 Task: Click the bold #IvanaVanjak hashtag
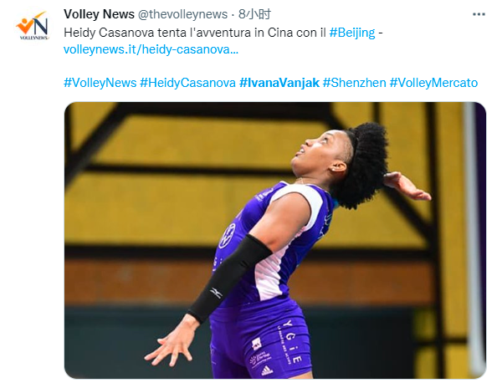tap(279, 83)
